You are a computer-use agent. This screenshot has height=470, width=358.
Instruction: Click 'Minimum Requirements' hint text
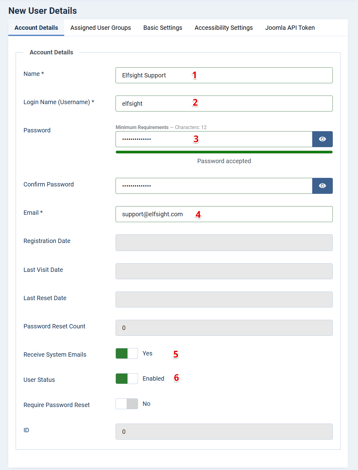142,127
